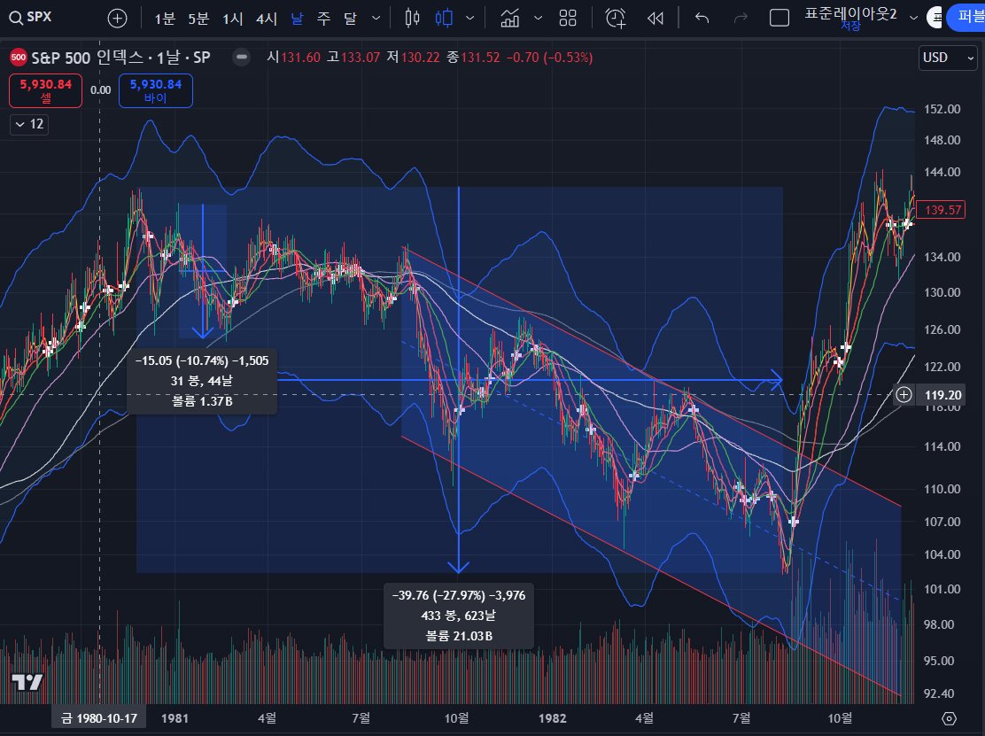The image size is (985, 736).
Task: Expand the timeframe interval dropdown
Action: click(x=376, y=19)
